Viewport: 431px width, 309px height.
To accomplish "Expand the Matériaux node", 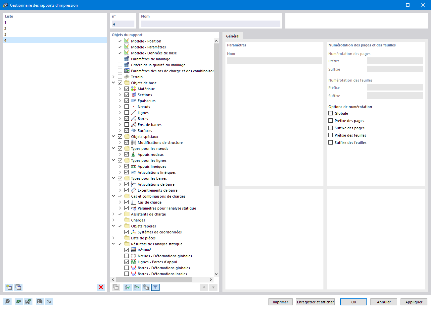I will pos(120,89).
